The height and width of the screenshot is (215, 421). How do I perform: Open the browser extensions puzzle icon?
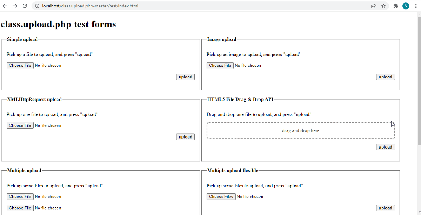[x=395, y=6]
